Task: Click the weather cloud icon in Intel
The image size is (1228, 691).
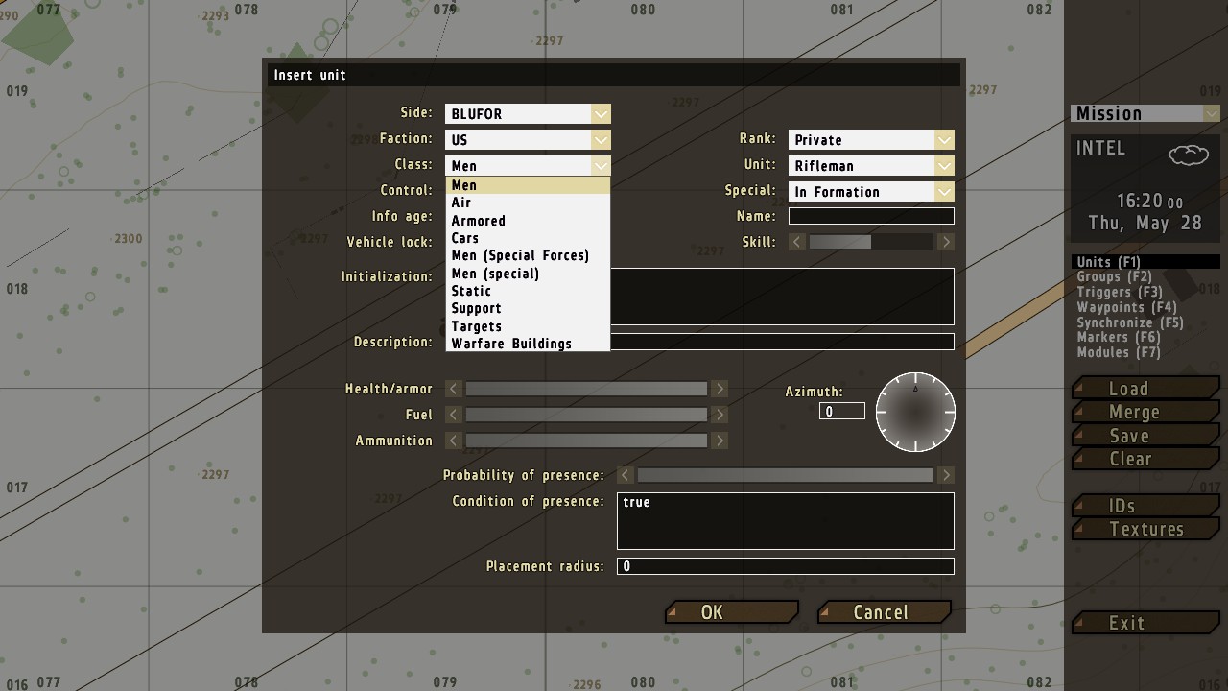Action: pos(1188,155)
